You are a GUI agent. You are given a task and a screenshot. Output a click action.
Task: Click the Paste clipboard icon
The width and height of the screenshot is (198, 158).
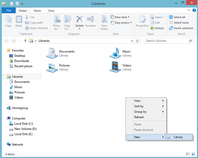point(19,19)
